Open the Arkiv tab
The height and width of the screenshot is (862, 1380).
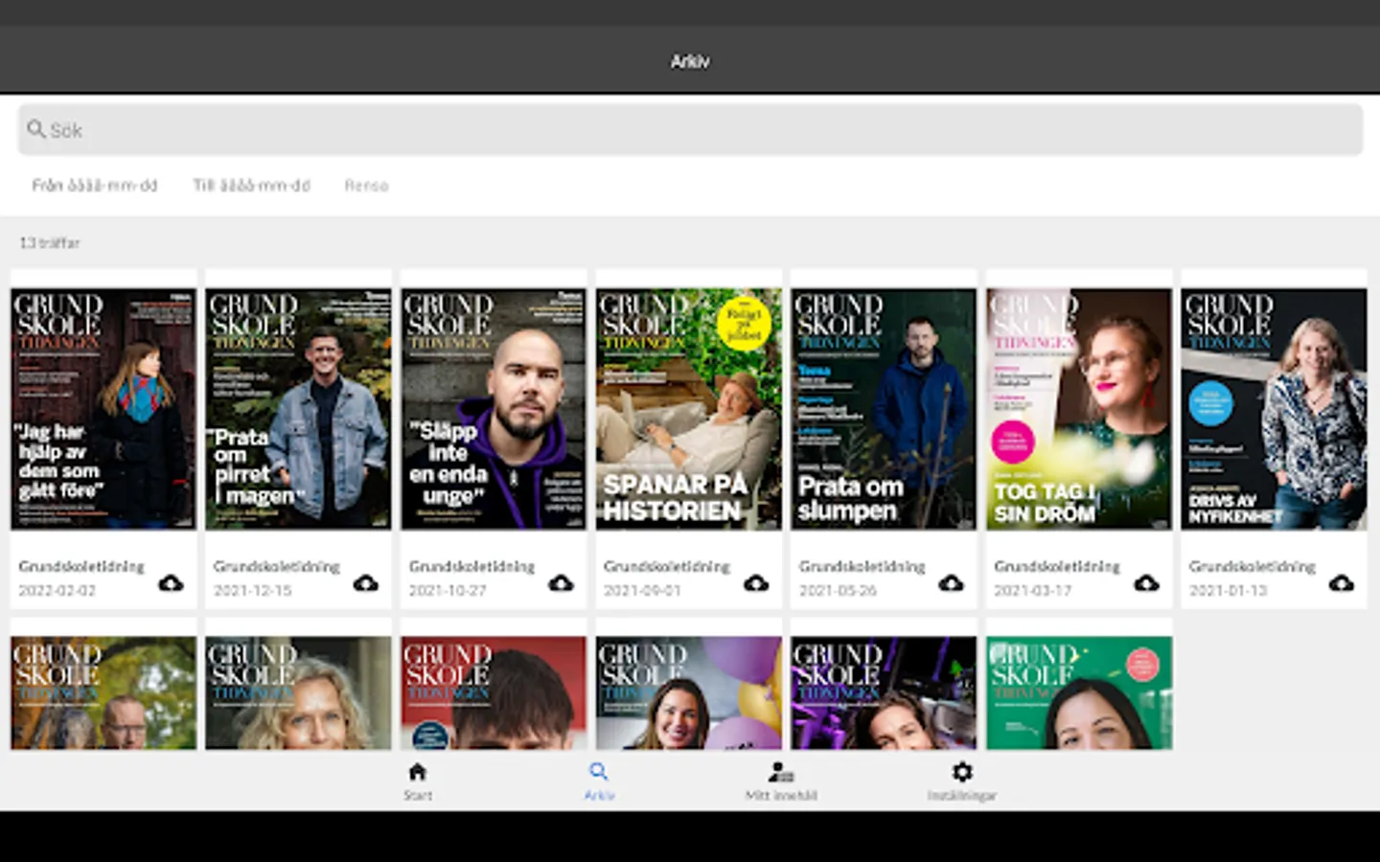[599, 781]
